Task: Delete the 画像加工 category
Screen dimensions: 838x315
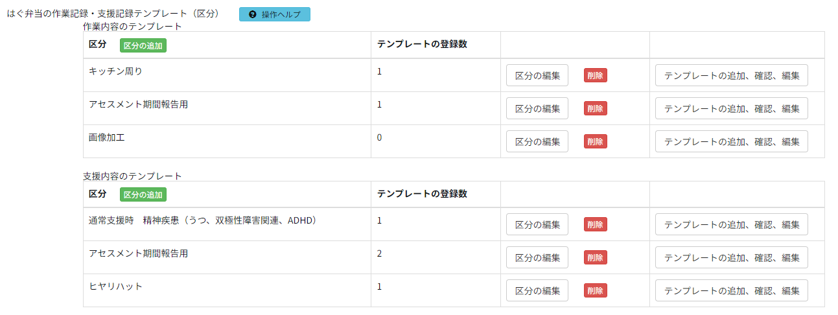Action: [x=595, y=141]
